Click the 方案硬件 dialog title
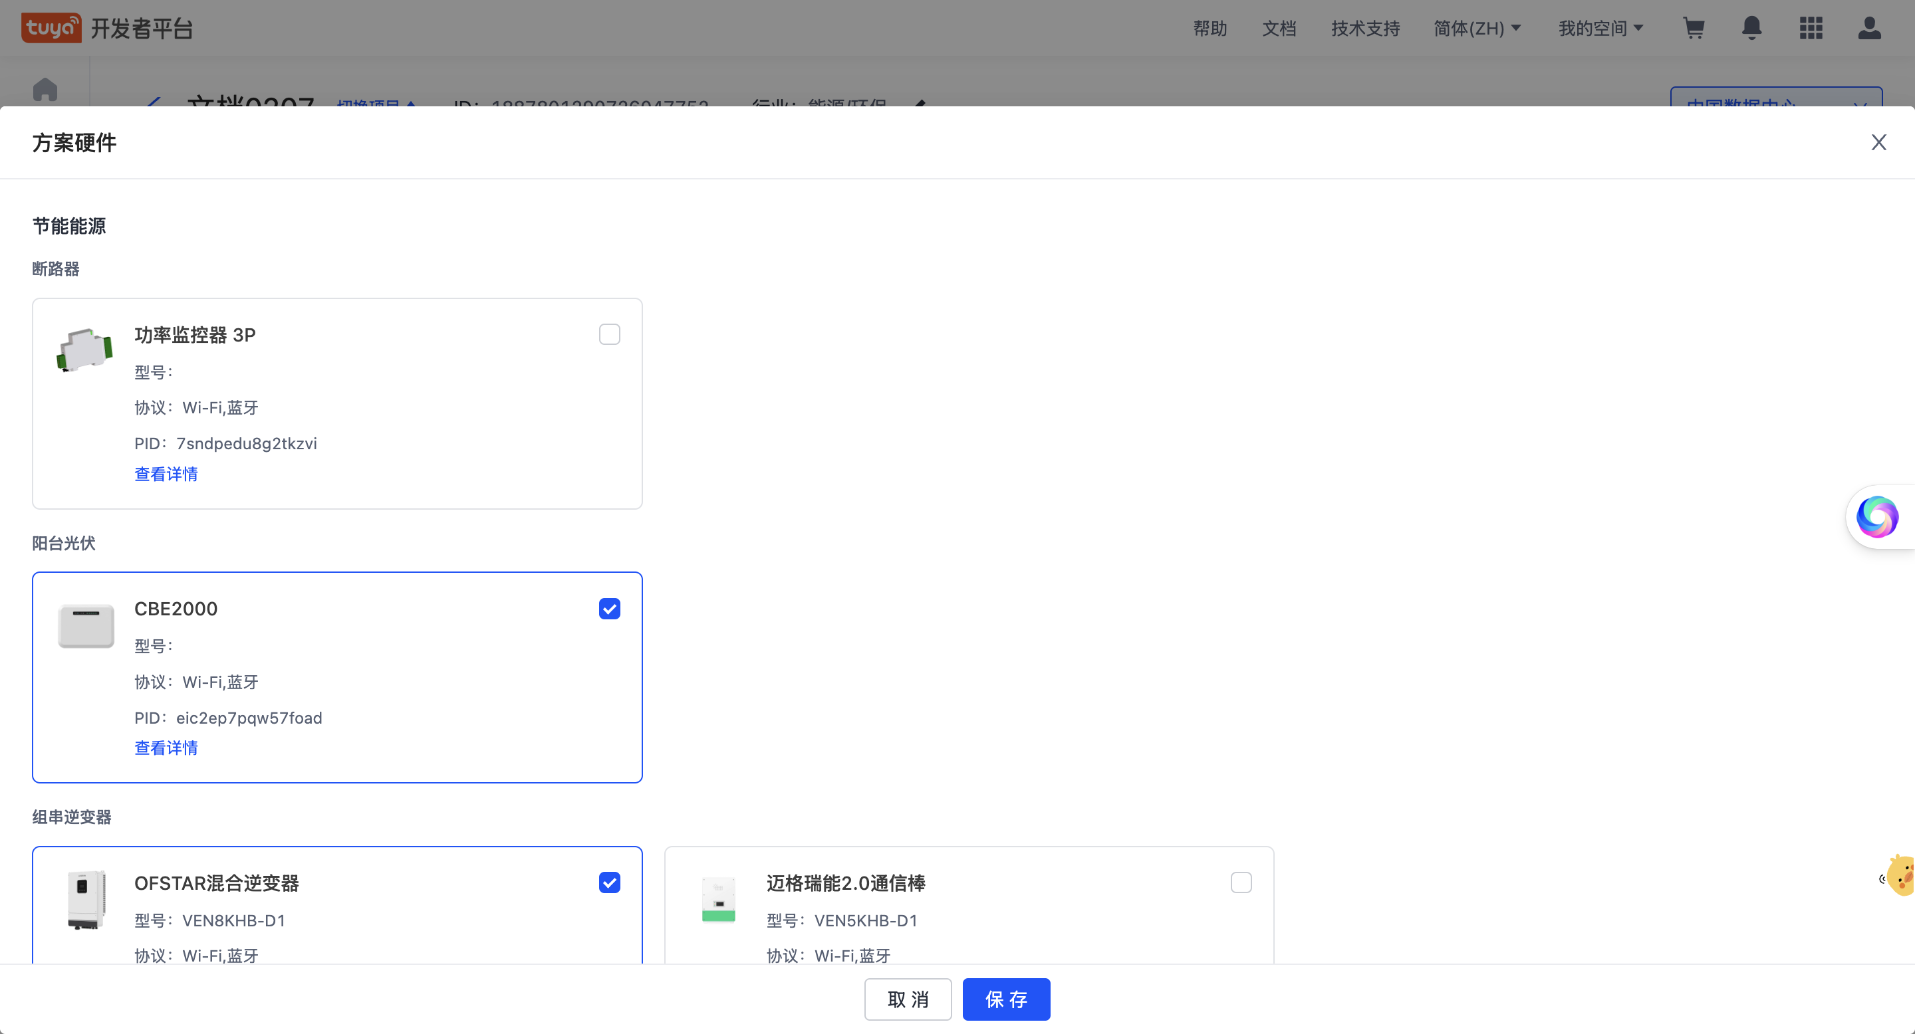Image resolution: width=1915 pixels, height=1034 pixels. [x=74, y=143]
